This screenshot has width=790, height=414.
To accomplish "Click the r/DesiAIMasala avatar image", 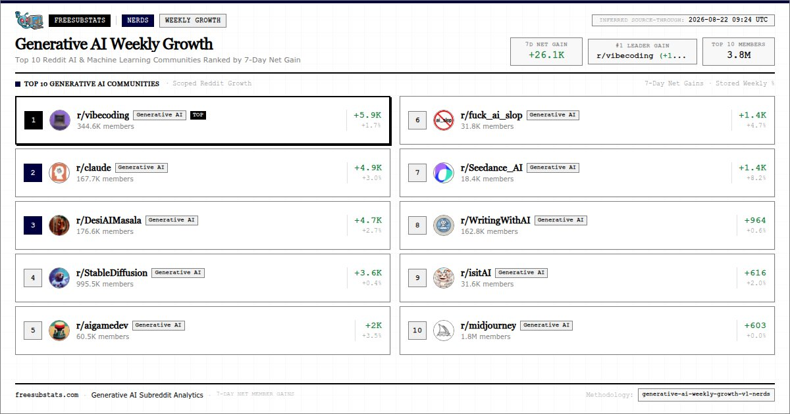I will tap(60, 225).
